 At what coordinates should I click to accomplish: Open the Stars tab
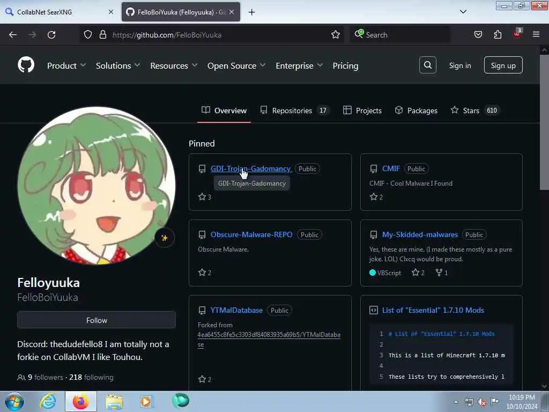click(475, 111)
